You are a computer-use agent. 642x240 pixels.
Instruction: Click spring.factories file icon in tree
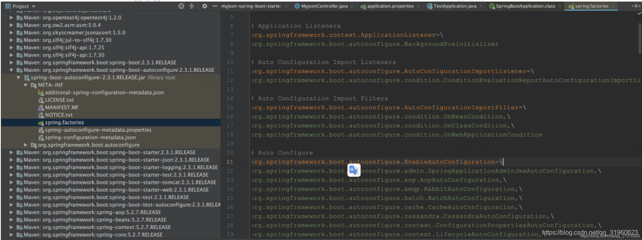click(40, 123)
